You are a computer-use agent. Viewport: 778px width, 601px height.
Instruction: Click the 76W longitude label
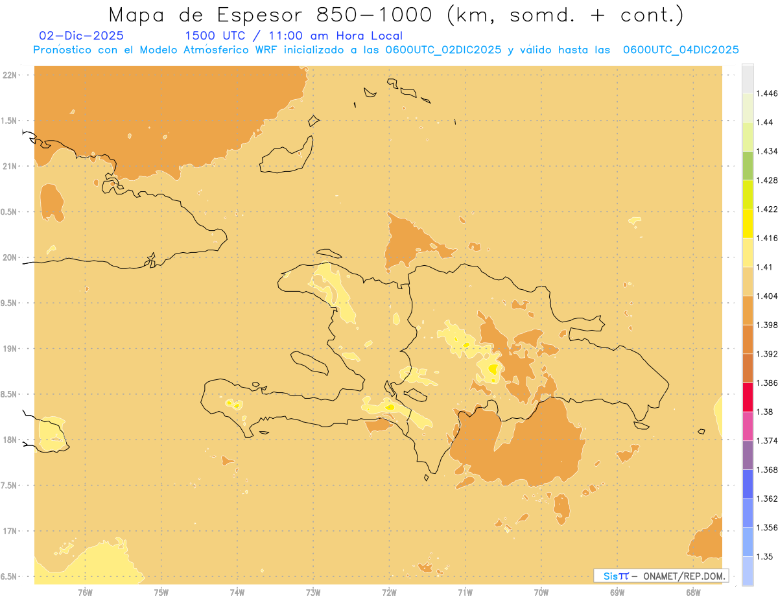[x=85, y=593]
